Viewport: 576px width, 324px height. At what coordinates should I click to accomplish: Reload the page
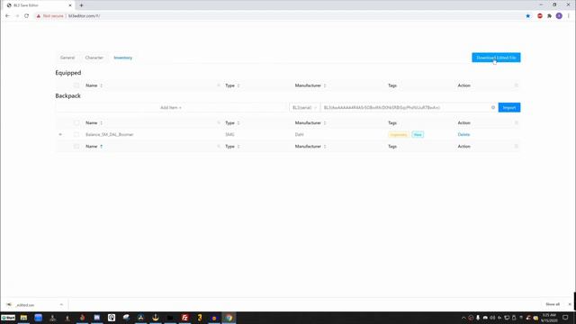(26, 16)
